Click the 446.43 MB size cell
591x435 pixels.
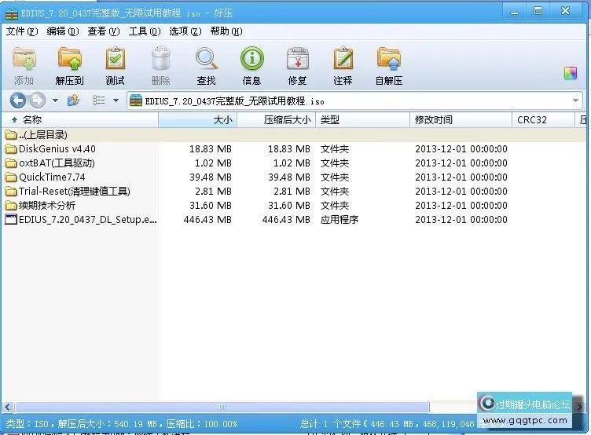[x=207, y=220]
